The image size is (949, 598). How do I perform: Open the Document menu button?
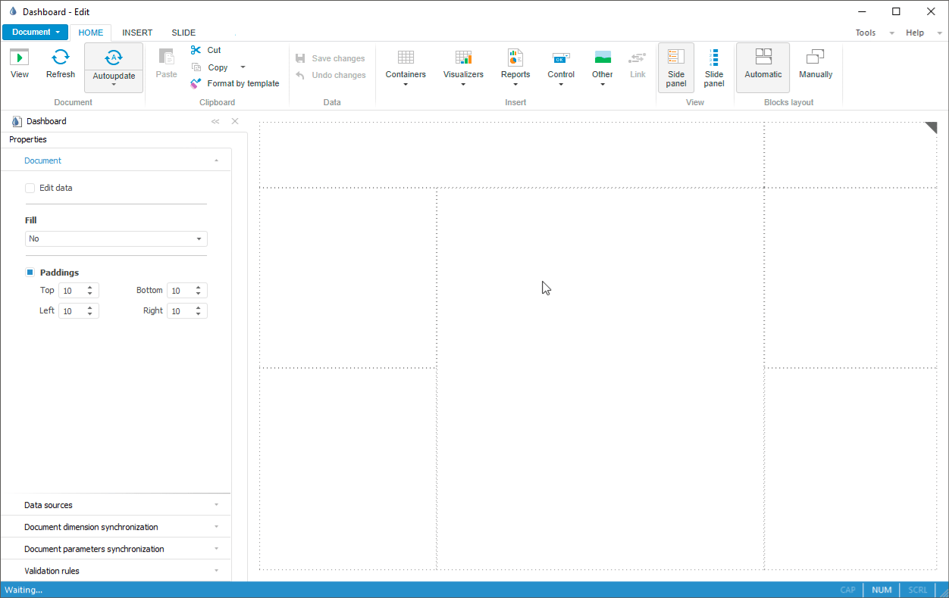(36, 33)
